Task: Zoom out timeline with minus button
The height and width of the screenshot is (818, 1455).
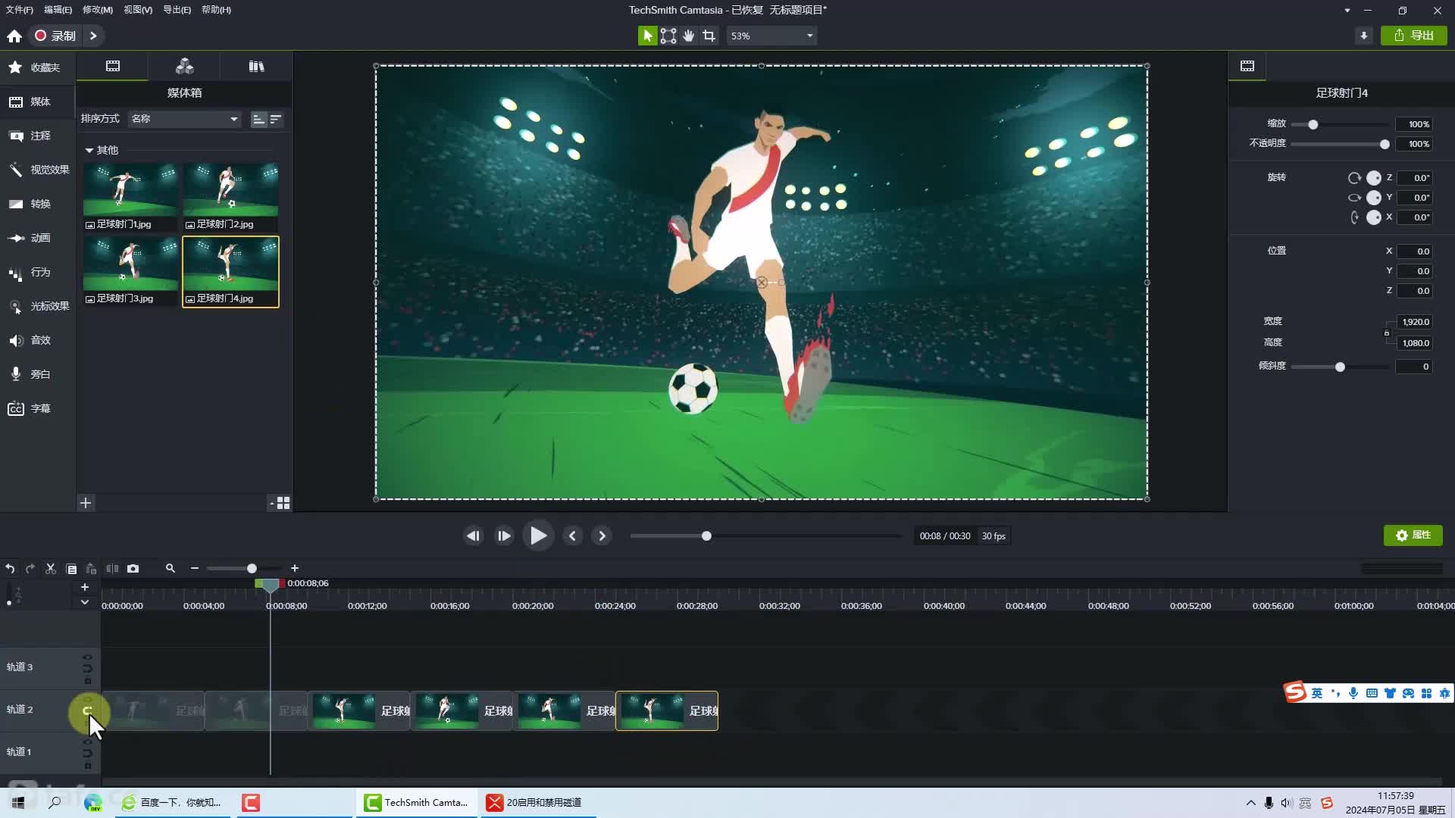Action: (195, 568)
